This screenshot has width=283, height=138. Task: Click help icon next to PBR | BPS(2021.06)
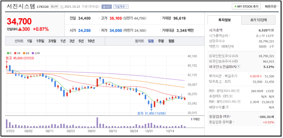pos(239,102)
